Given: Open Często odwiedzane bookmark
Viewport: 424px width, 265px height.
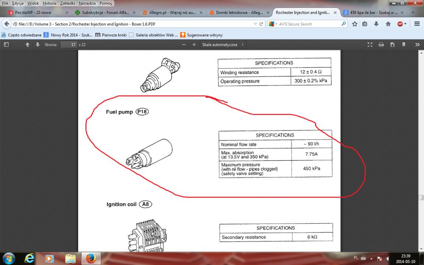Looking at the screenshot, I should (x=22, y=35).
